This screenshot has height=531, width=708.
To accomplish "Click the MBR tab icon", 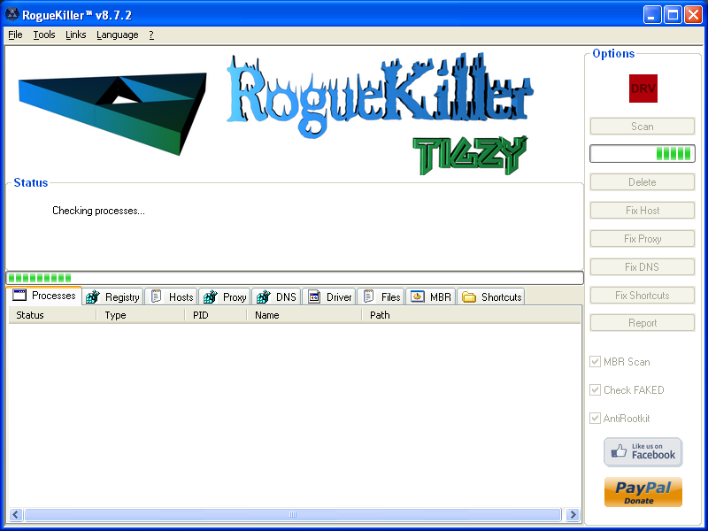I will point(418,296).
